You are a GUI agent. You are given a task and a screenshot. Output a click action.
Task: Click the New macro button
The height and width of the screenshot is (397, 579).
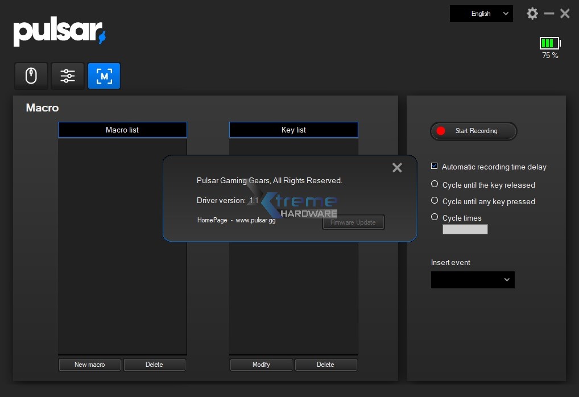tap(90, 365)
